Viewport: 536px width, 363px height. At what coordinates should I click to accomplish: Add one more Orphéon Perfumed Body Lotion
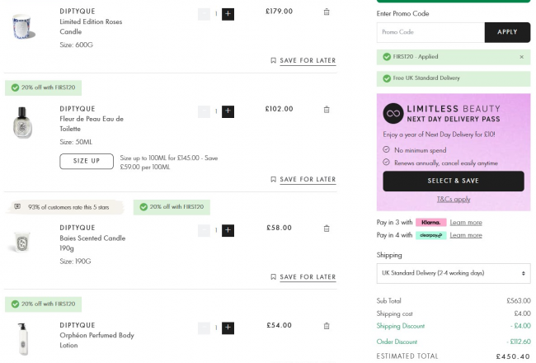[x=228, y=328]
